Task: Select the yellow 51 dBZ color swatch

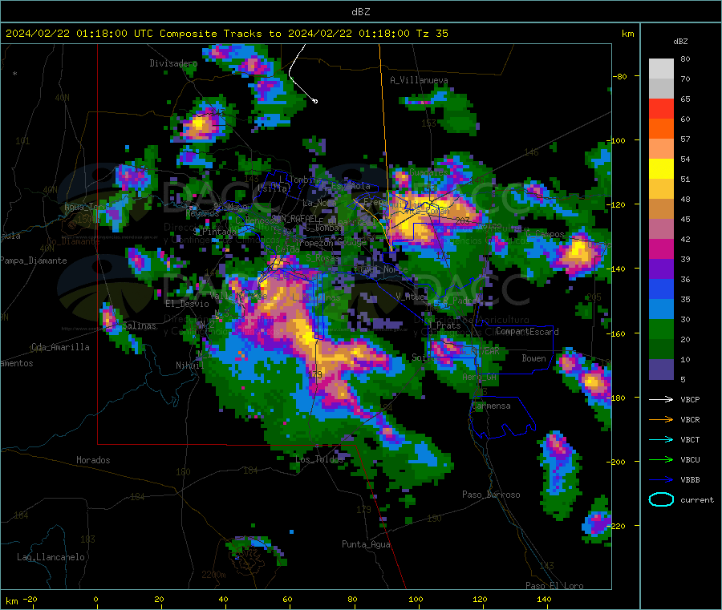Action: pyautogui.click(x=661, y=169)
